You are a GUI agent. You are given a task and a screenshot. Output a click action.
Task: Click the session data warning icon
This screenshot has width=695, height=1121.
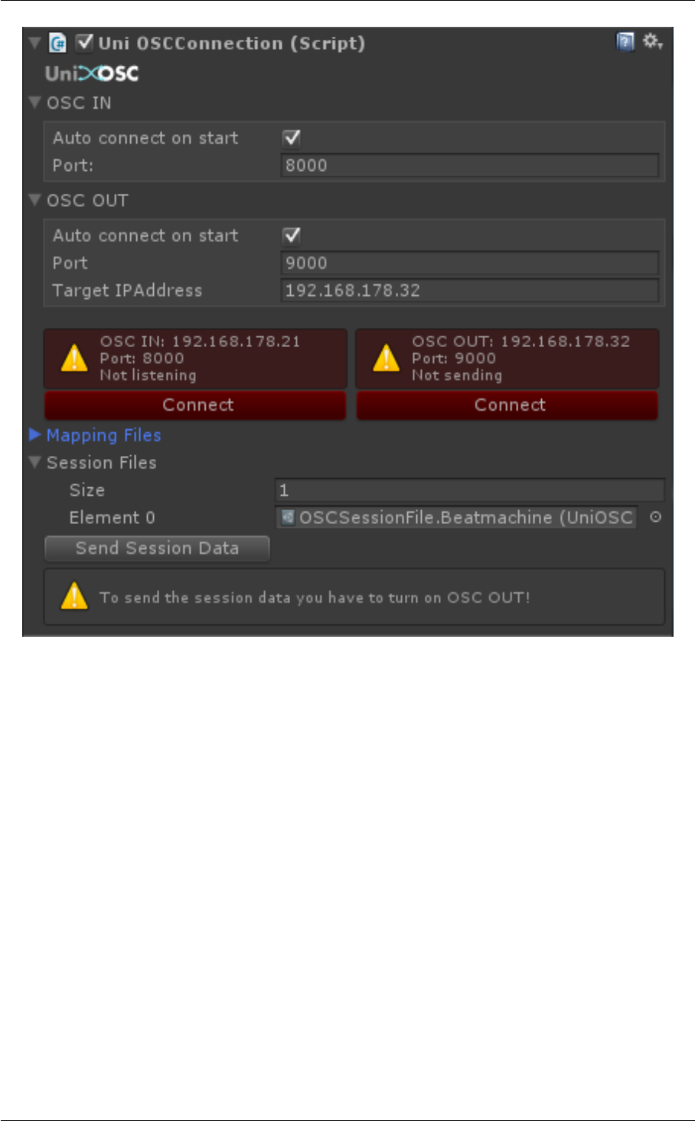74,597
